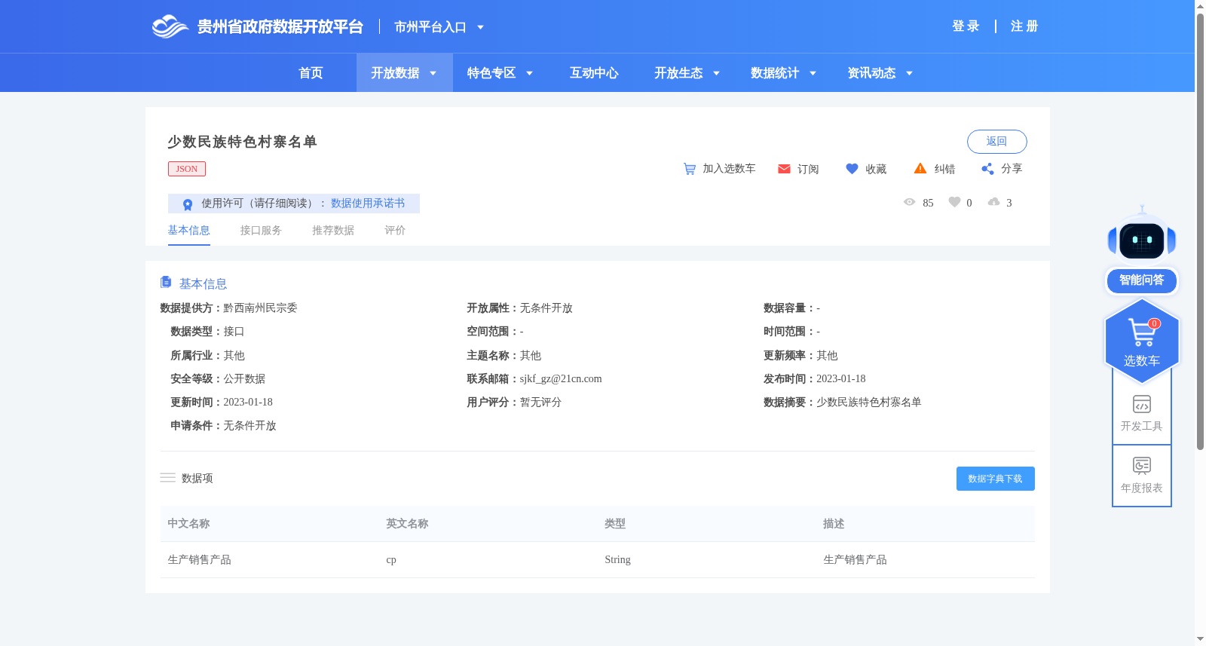Screen dimensions: 1206x646
Task: Expand the 资讯动态 menu arrow
Action: click(910, 73)
